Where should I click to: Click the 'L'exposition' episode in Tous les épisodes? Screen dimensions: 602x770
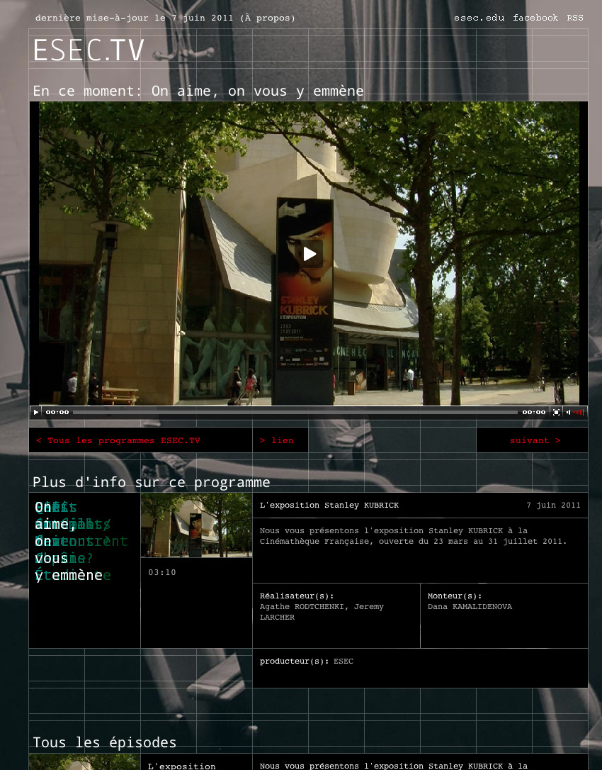[181, 766]
